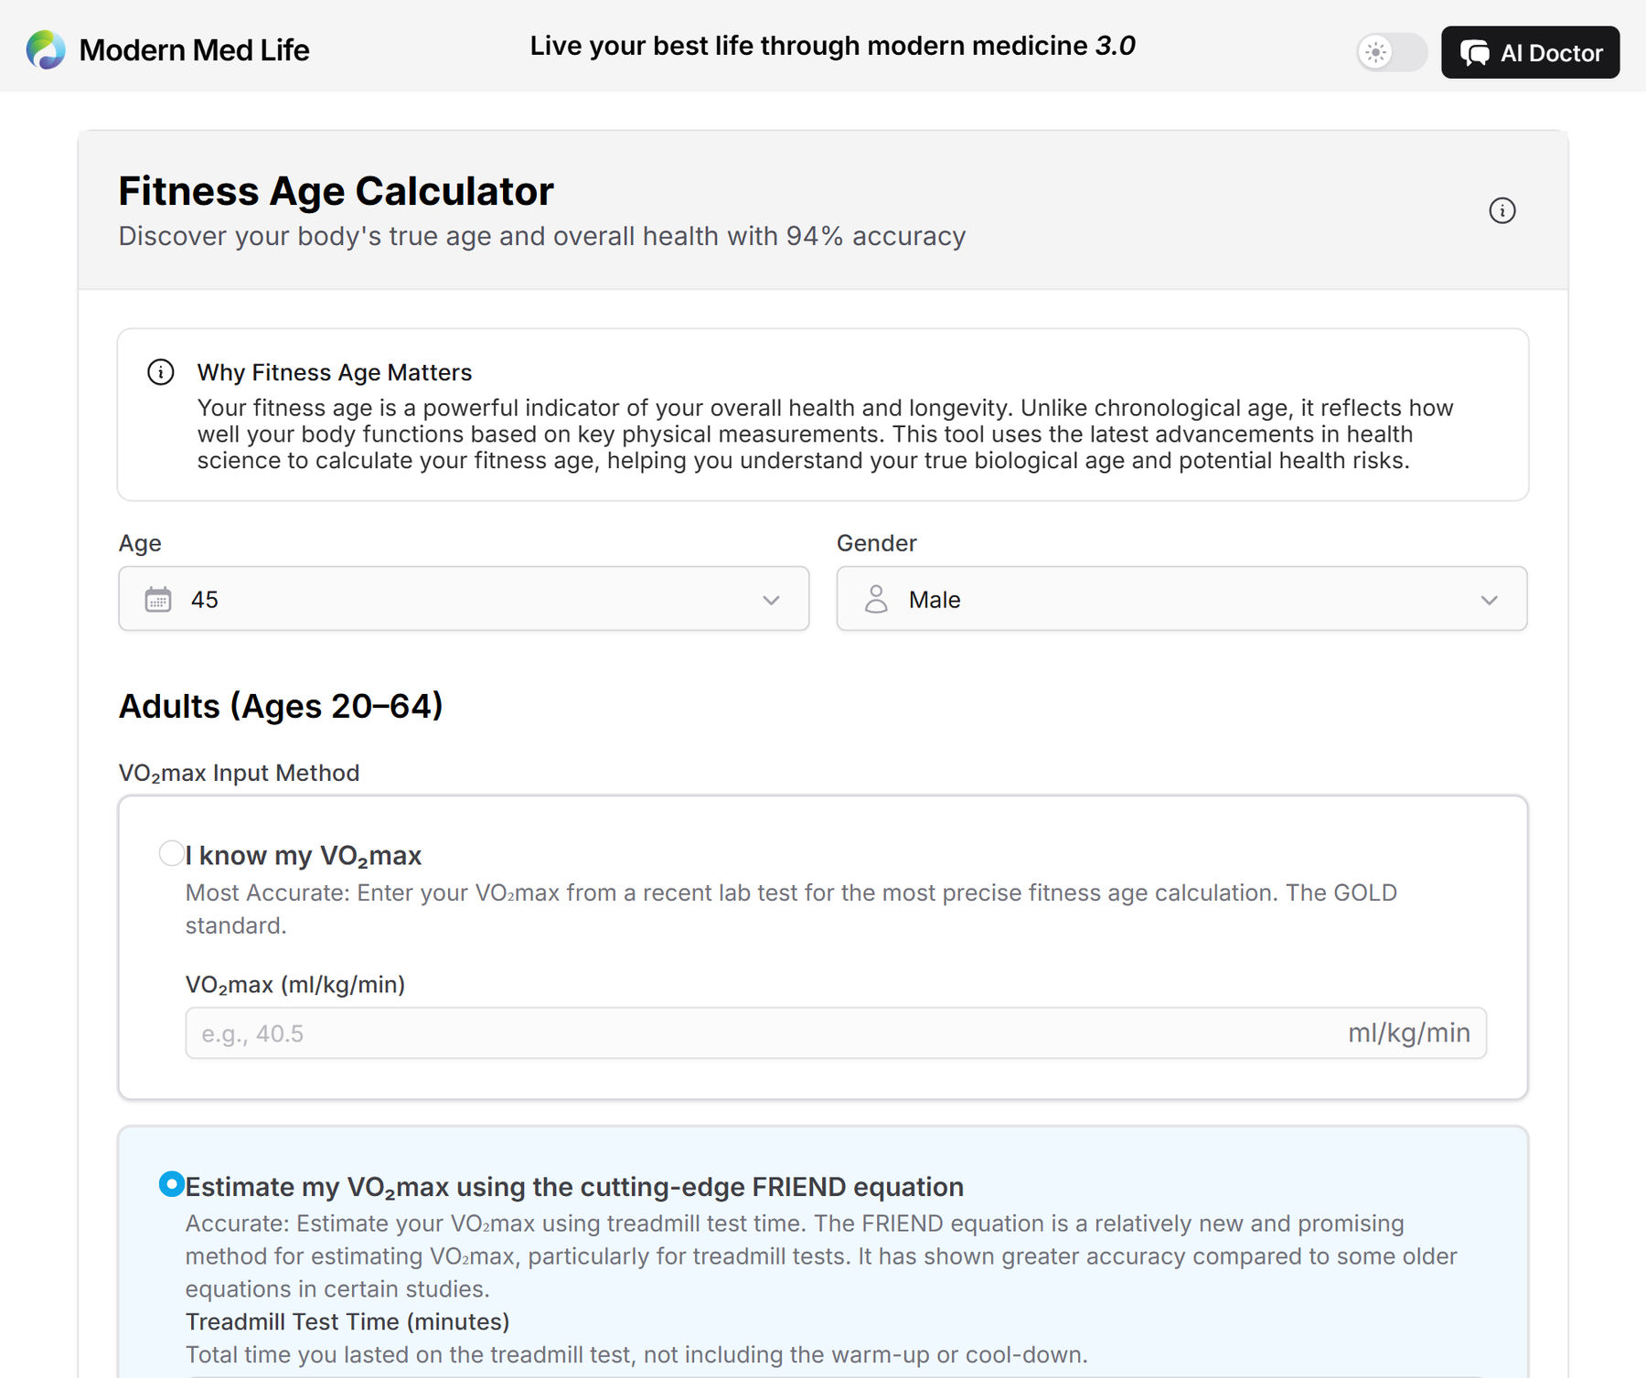Expand the Age dropdown chevron
The width and height of the screenshot is (1646, 1378).
coord(771,600)
